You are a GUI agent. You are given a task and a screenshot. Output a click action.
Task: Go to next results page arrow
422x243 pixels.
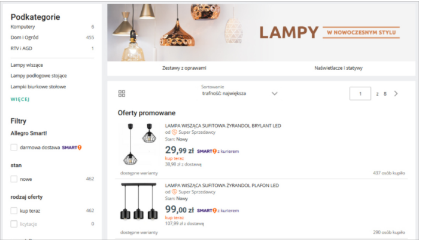coord(396,94)
